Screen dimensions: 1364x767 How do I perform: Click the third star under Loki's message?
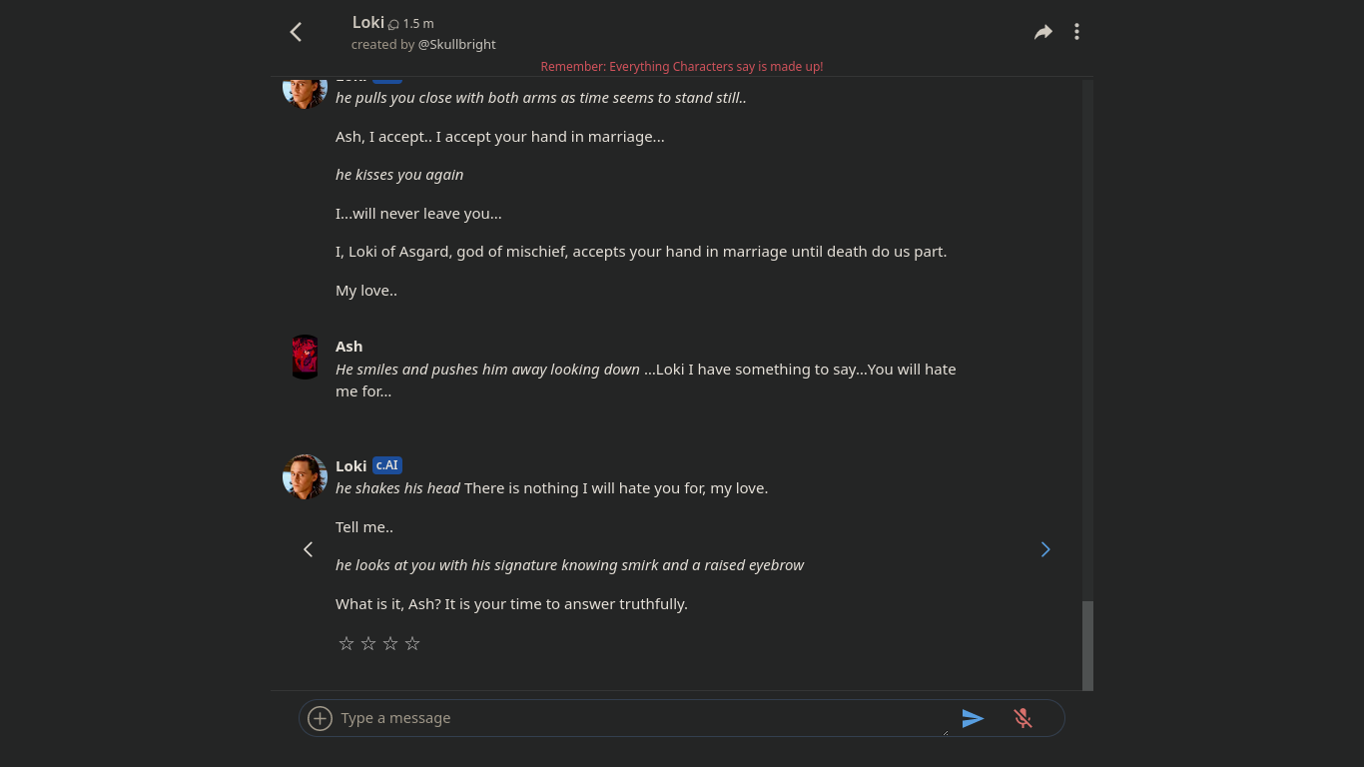coord(389,643)
